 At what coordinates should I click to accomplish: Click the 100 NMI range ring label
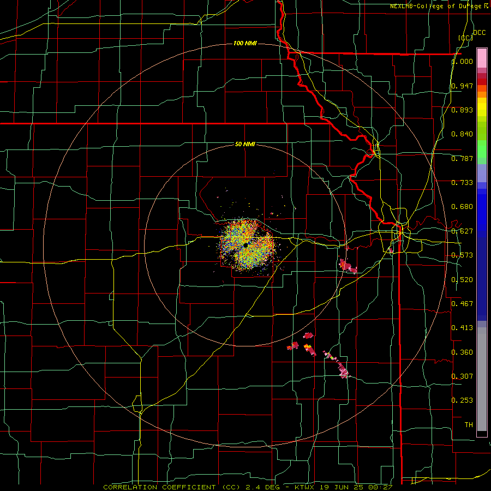(x=245, y=43)
